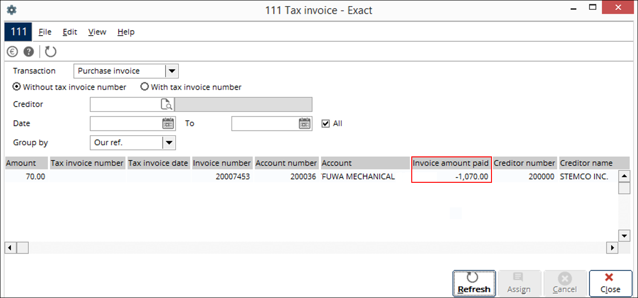
Task: Select creditor number 200000 cell
Action: (524, 176)
